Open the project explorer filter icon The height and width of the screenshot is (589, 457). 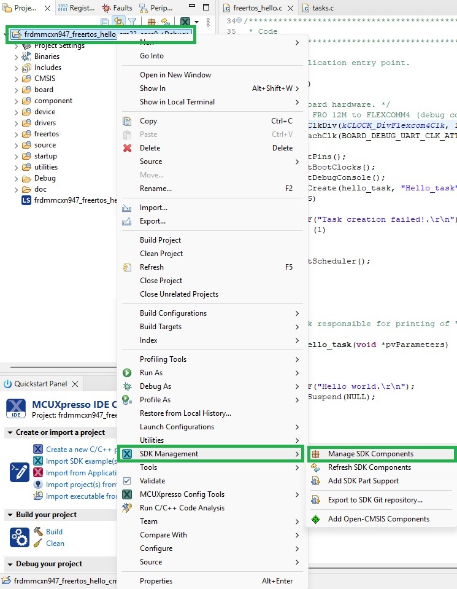pos(132,21)
